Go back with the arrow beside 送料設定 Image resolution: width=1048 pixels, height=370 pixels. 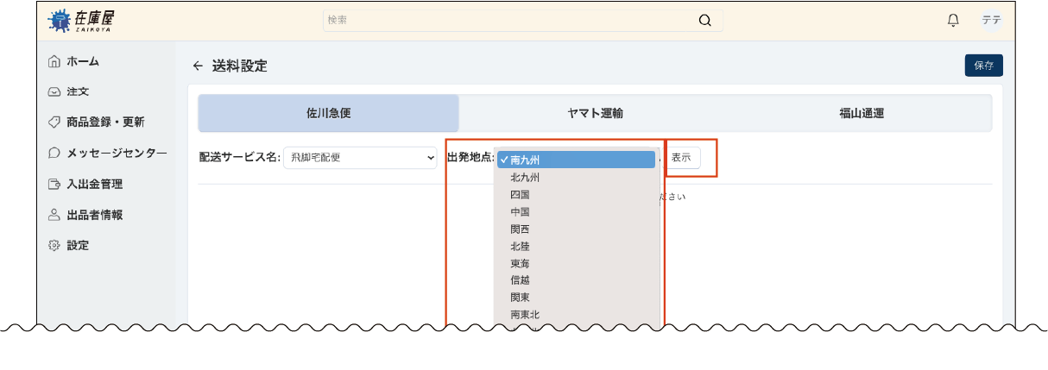198,66
